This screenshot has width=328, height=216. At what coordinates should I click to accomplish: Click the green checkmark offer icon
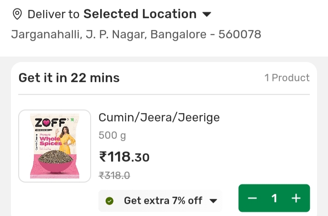(x=109, y=201)
